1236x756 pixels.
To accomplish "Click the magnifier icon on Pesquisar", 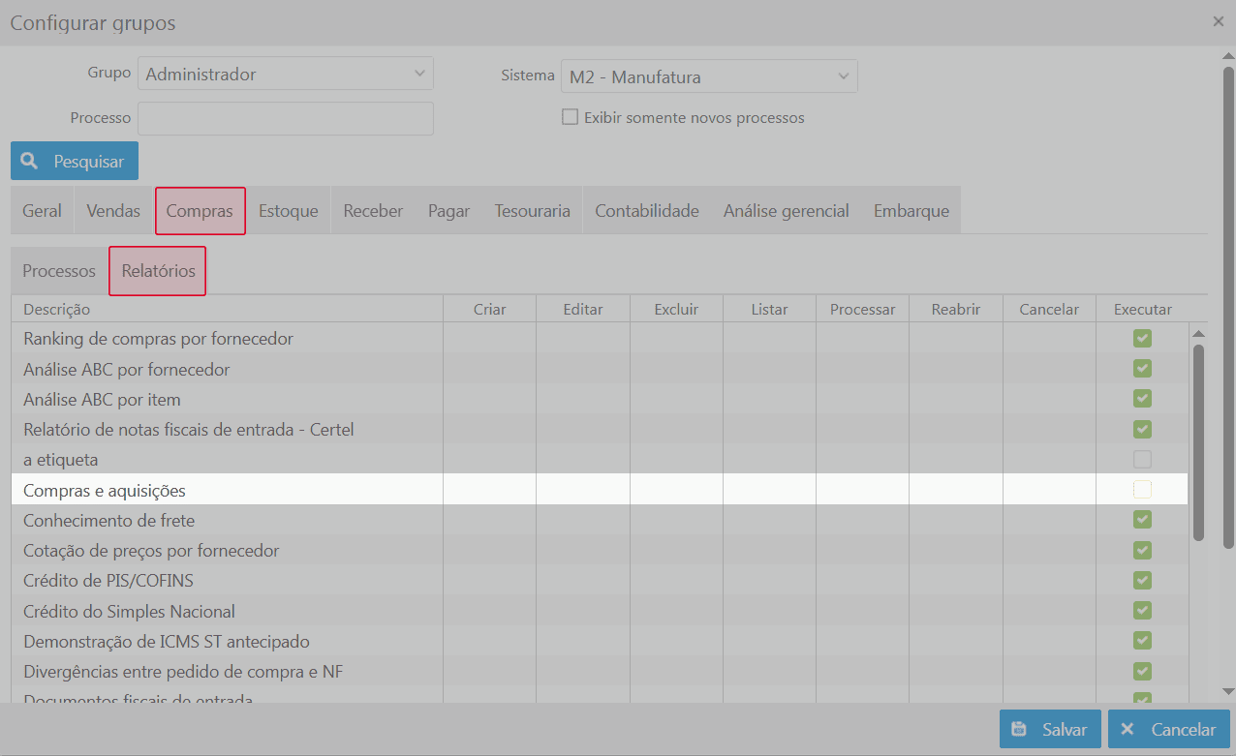I will click(x=30, y=161).
